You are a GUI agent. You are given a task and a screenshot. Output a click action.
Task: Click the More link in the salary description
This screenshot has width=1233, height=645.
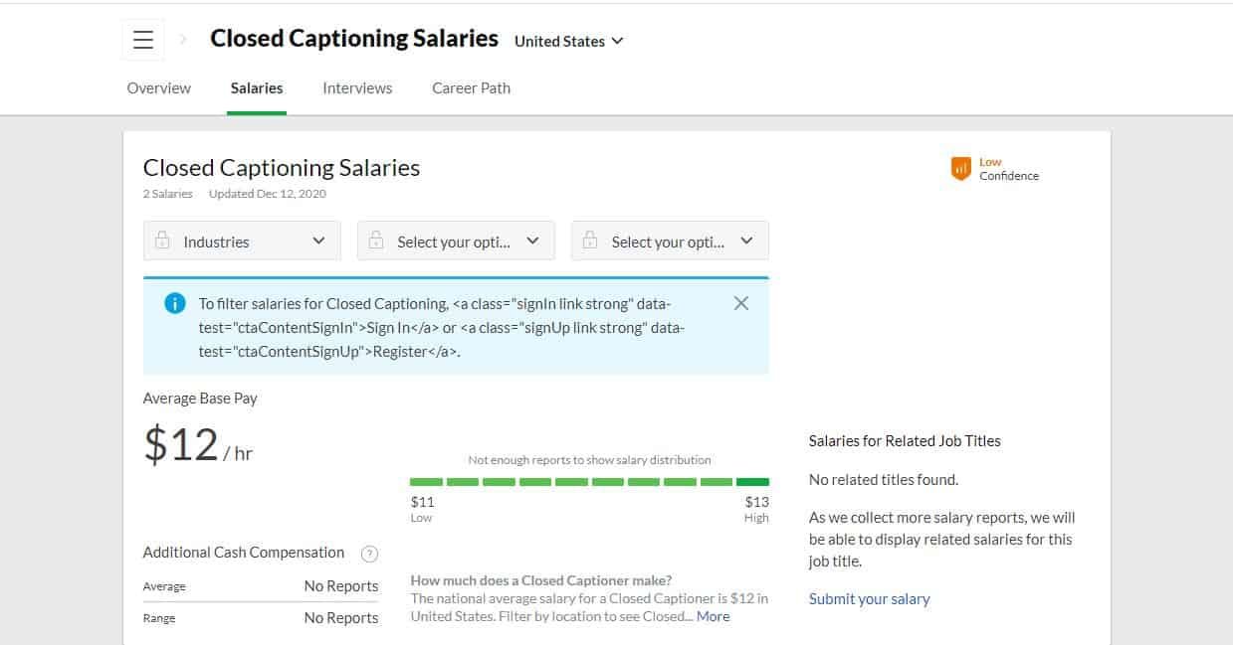[713, 616]
